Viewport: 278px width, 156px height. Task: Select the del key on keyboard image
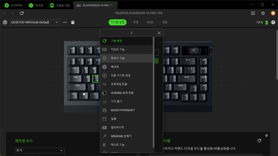click(204, 61)
